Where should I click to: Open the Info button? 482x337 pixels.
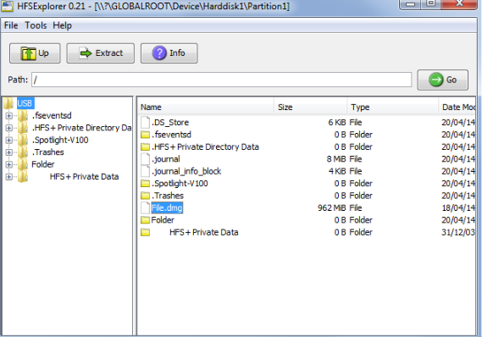[x=169, y=53]
